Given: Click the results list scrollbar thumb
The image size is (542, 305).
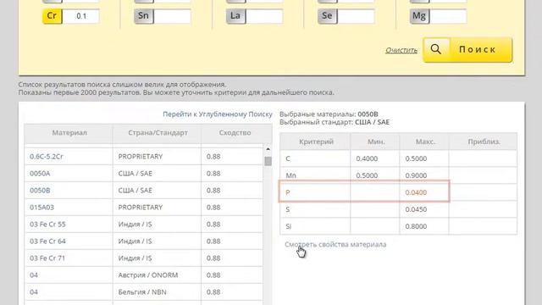Looking at the screenshot, I should point(268,161).
